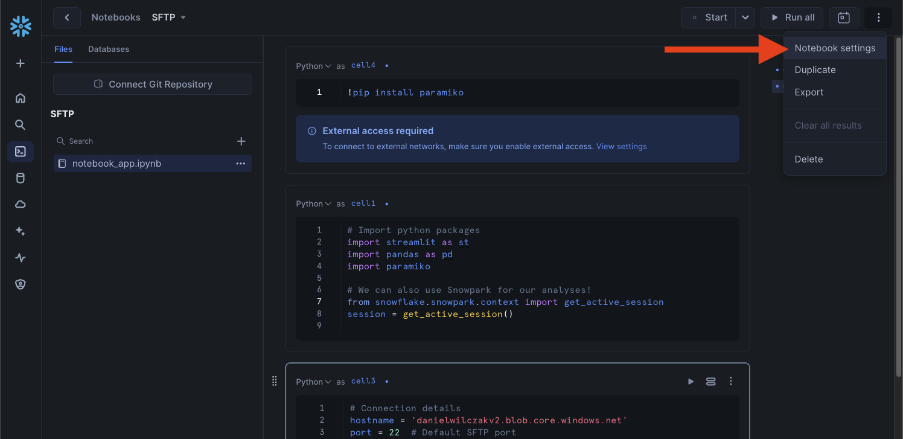Click the pip install paramiko code line
This screenshot has width=903, height=439.
pos(406,92)
